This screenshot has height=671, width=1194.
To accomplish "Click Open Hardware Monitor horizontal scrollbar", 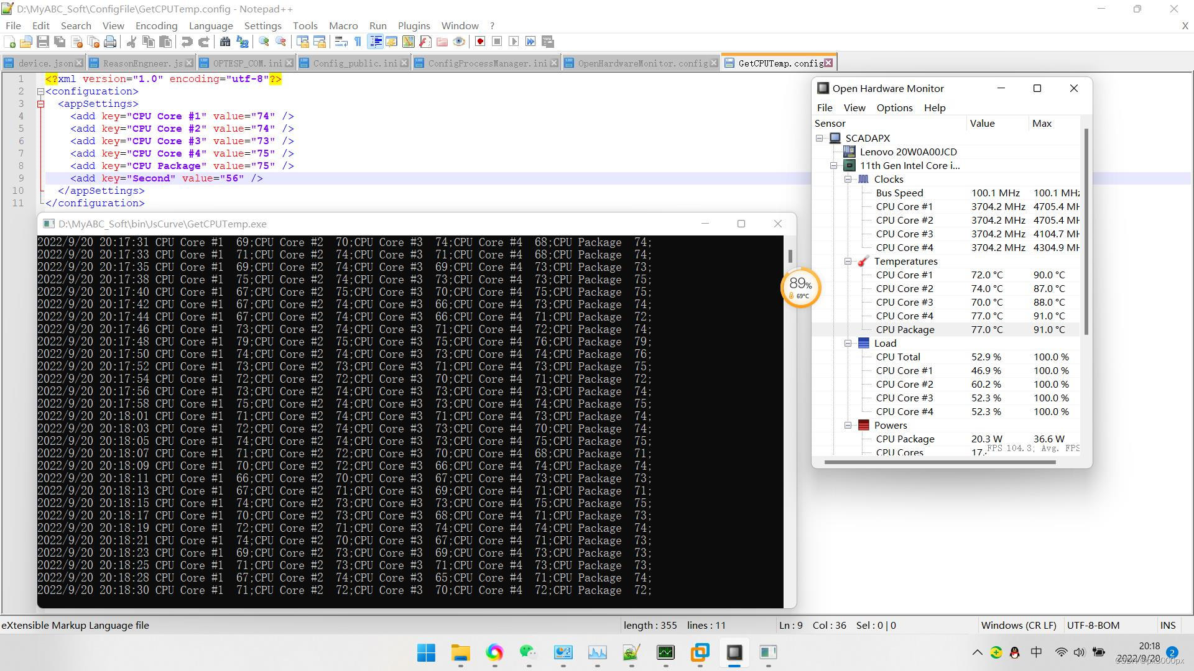I will point(940,462).
